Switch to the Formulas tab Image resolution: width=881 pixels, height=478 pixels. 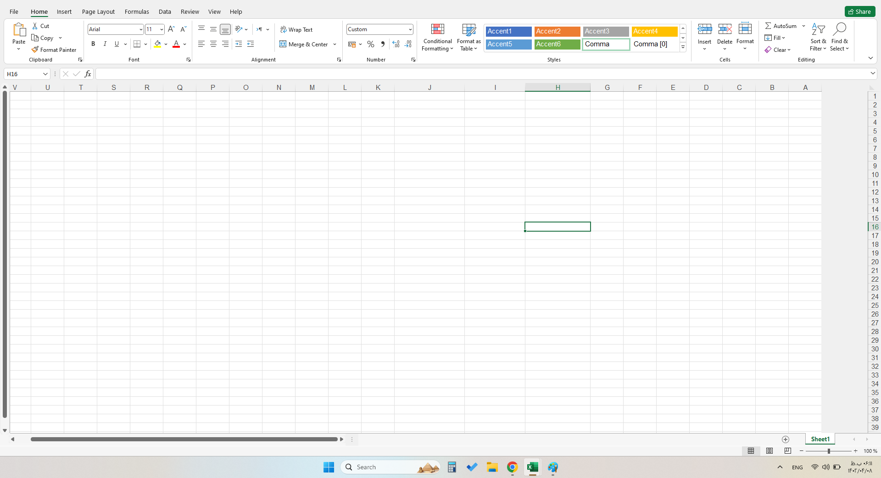point(137,11)
